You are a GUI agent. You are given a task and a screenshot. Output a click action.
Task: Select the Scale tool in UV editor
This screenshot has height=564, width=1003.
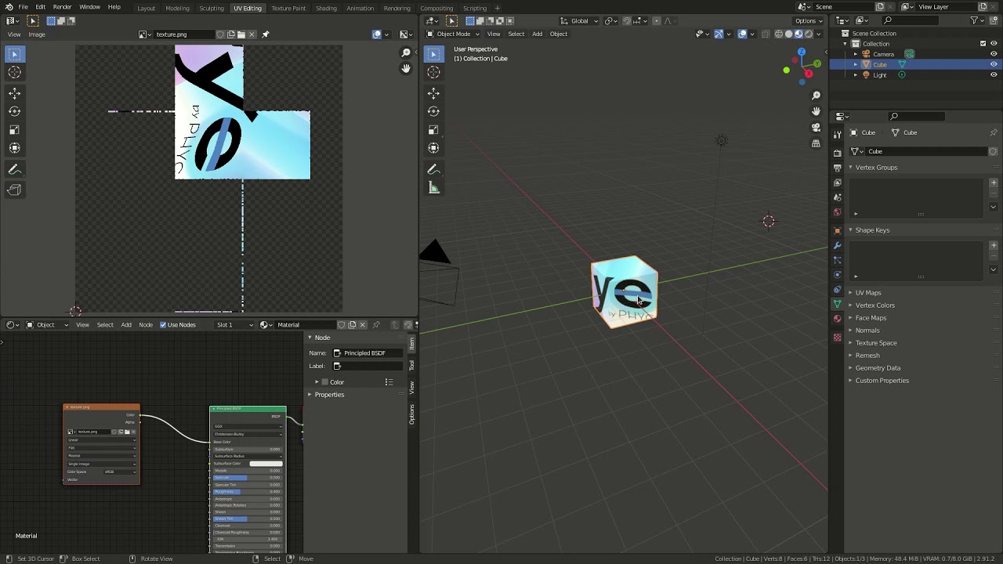(14, 130)
